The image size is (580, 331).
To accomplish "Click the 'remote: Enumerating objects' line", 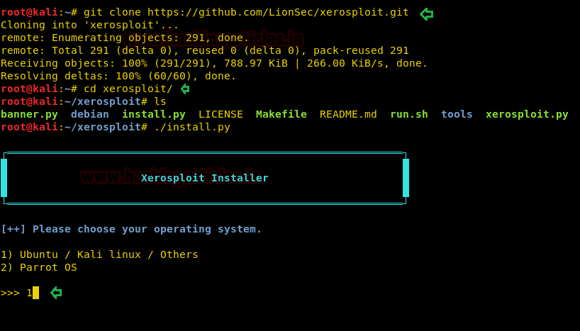I will click(125, 38).
